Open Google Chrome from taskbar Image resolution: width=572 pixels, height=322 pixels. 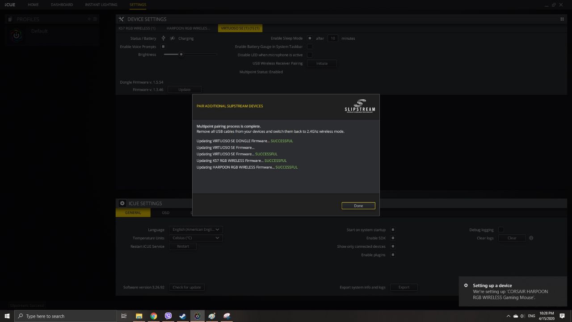(x=154, y=316)
